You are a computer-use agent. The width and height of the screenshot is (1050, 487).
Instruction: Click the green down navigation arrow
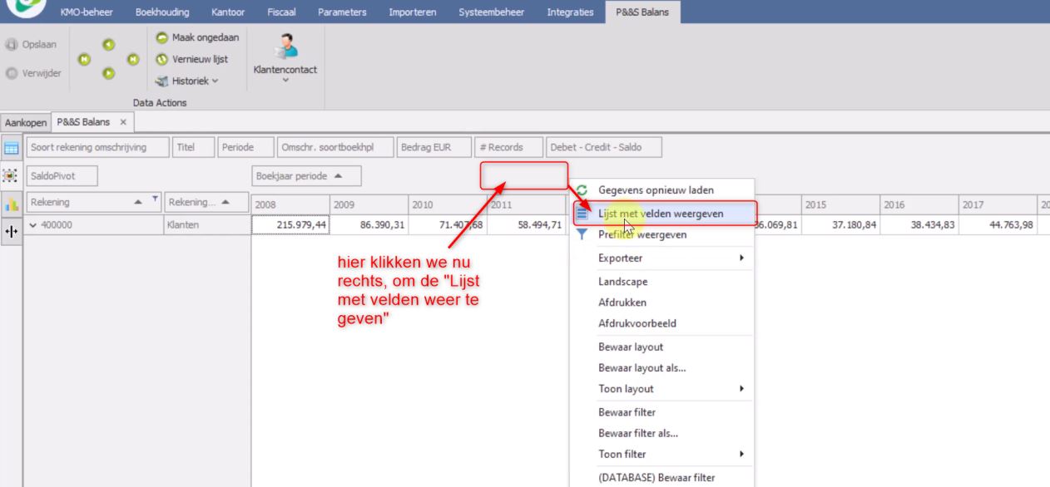point(108,73)
